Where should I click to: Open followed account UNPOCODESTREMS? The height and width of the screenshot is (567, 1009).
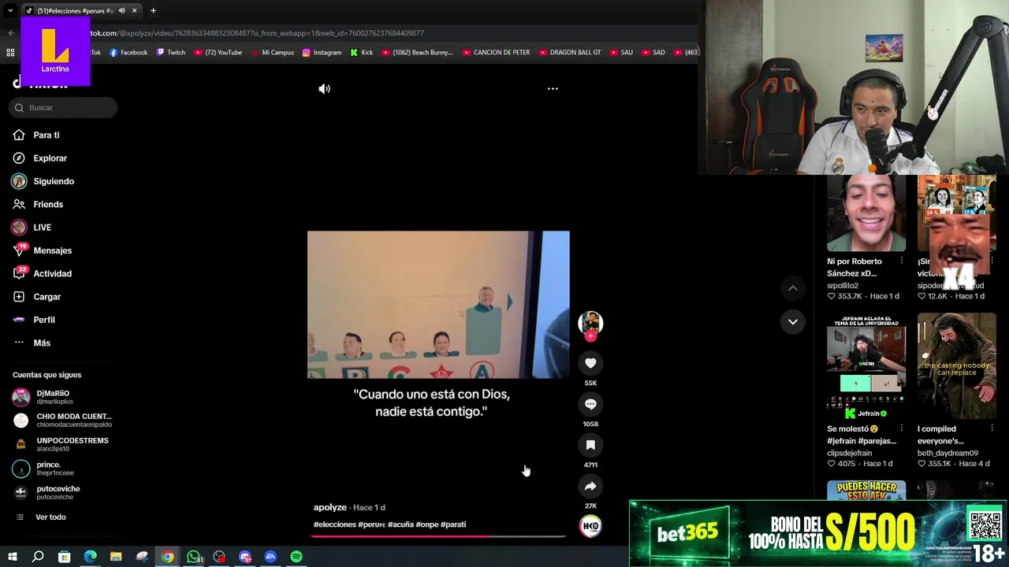tap(61, 444)
